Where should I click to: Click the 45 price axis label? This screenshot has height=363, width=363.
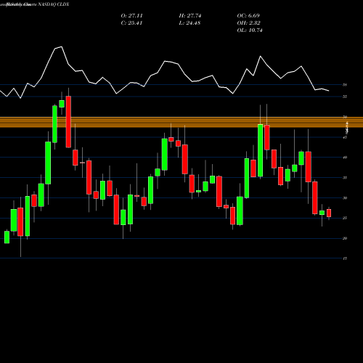tap(345, 137)
